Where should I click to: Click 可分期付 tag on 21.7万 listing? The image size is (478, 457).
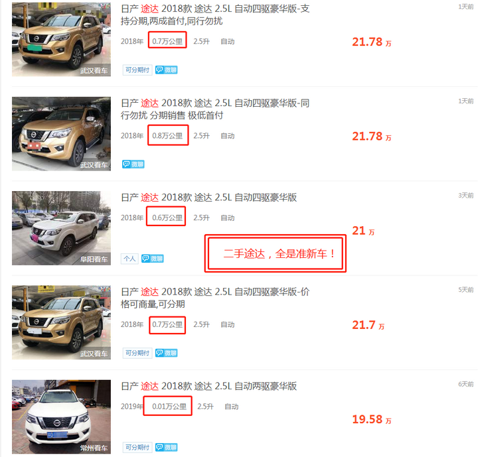tap(137, 353)
